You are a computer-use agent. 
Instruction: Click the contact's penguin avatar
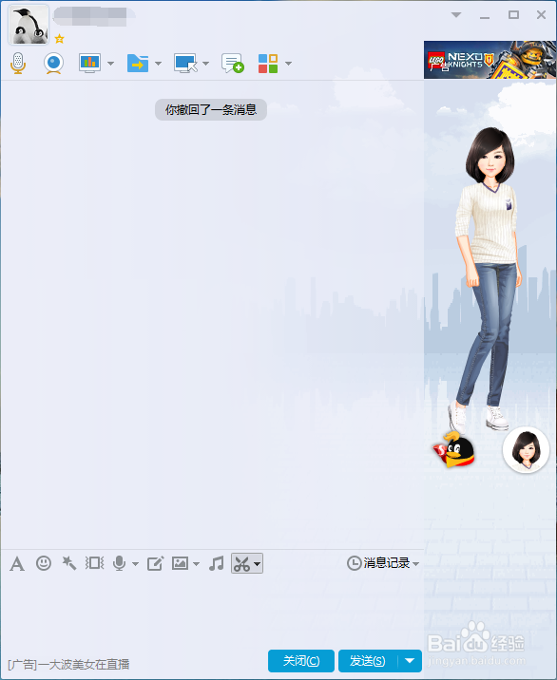tap(29, 25)
